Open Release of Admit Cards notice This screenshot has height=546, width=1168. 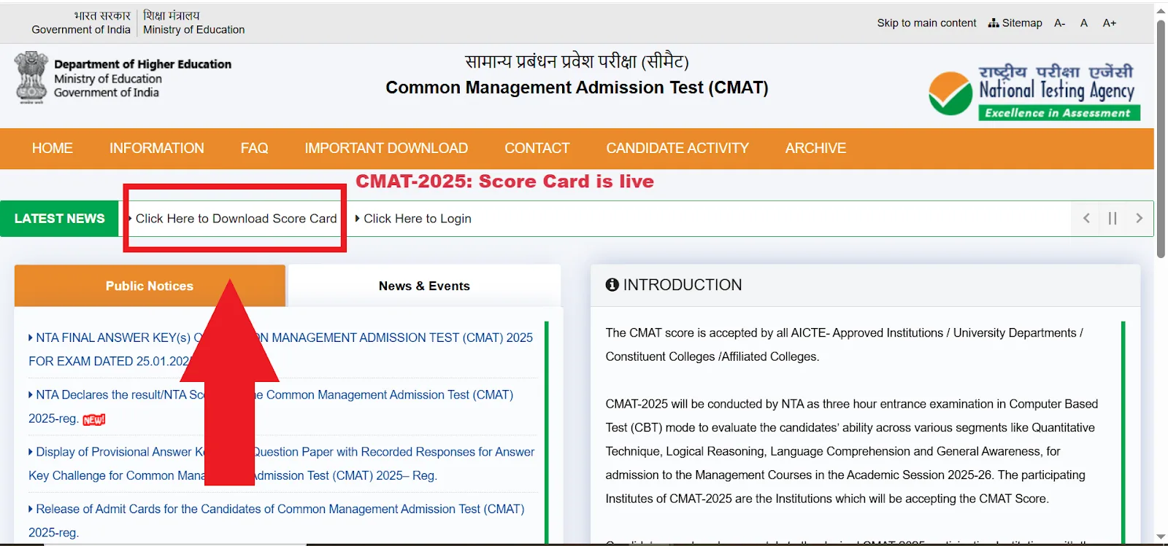pyautogui.click(x=277, y=520)
